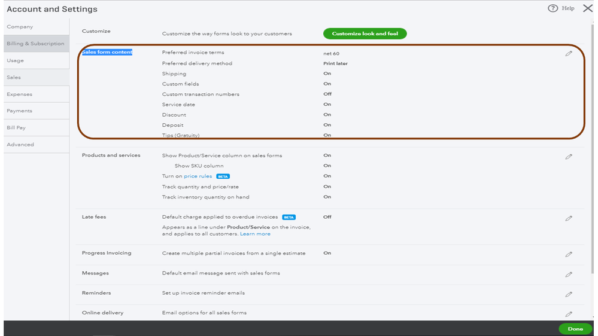
Task: Open Messages editing via pencil icon
Action: (x=569, y=274)
